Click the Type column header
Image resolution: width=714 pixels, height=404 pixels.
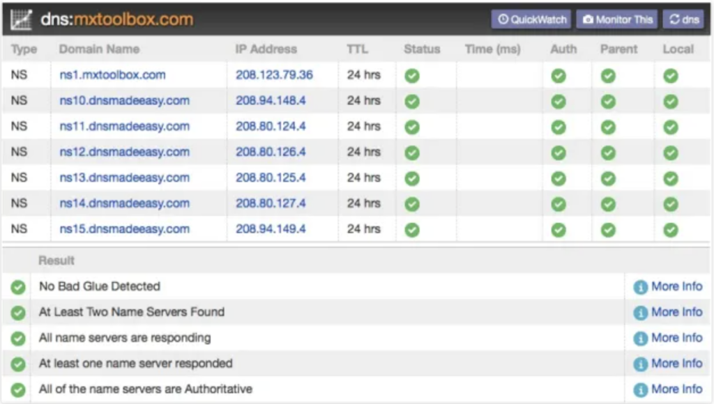pos(24,49)
